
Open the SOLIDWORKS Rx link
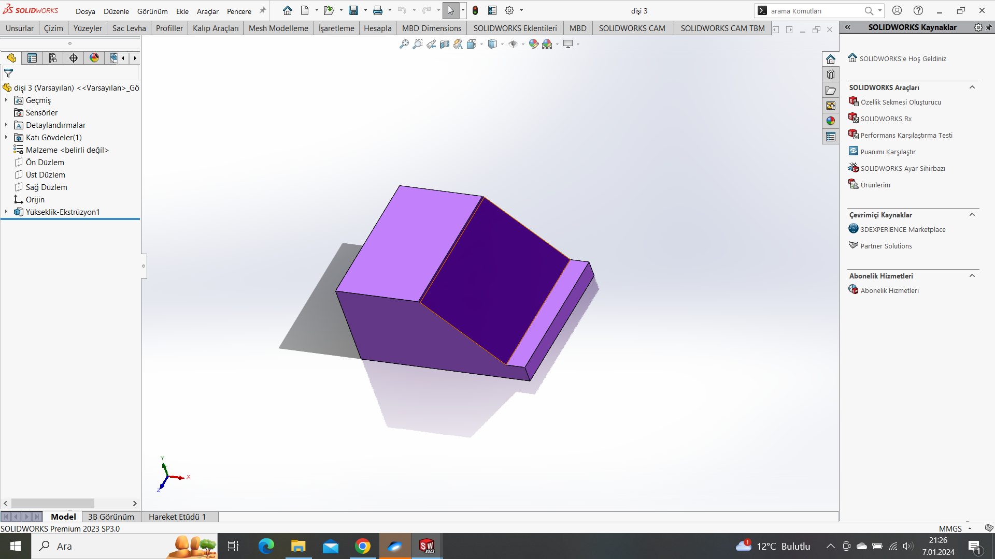[x=886, y=119]
